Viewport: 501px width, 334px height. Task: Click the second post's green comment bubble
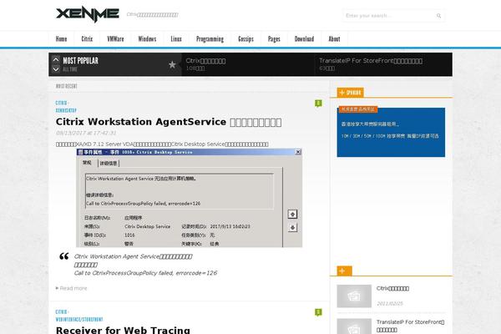pyautogui.click(x=318, y=312)
